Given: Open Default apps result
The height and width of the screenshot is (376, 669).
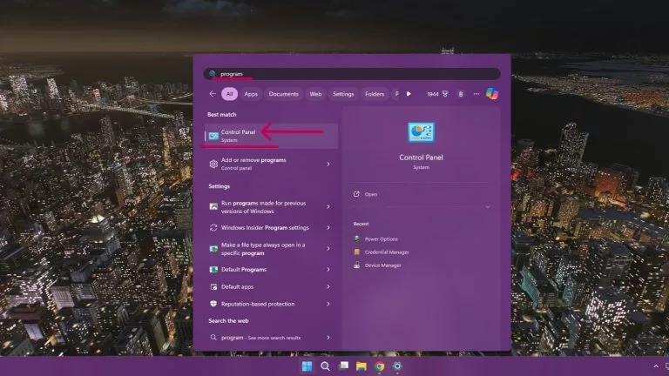Looking at the screenshot, I should click(x=266, y=287).
